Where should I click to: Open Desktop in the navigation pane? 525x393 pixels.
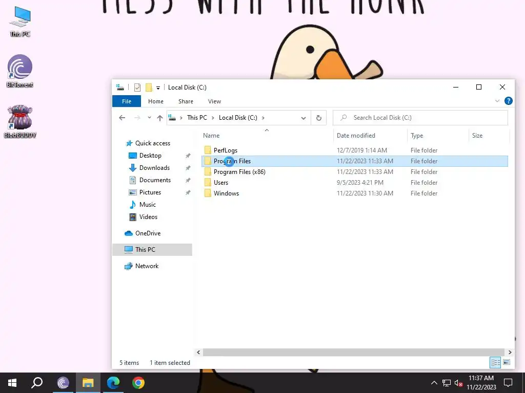(150, 156)
